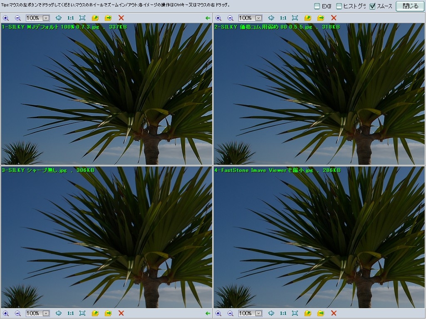426x319 pixels.
Task: Zoom in on image 2 with magnifier plus
Action: (218, 18)
